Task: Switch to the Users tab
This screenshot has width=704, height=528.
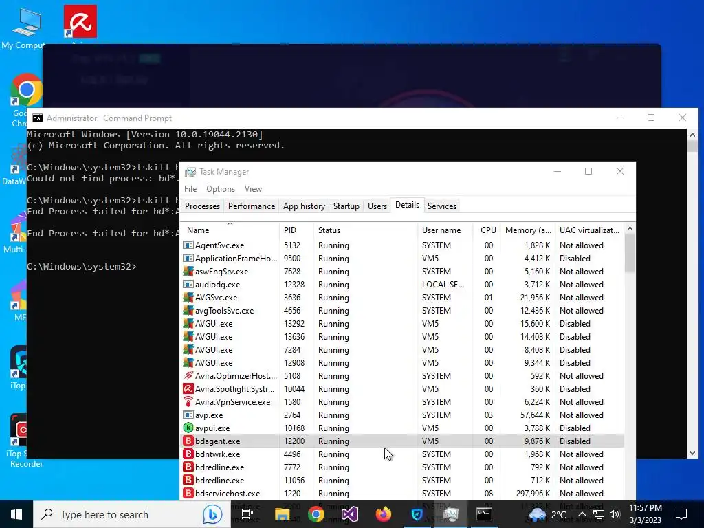Action: pos(377,206)
